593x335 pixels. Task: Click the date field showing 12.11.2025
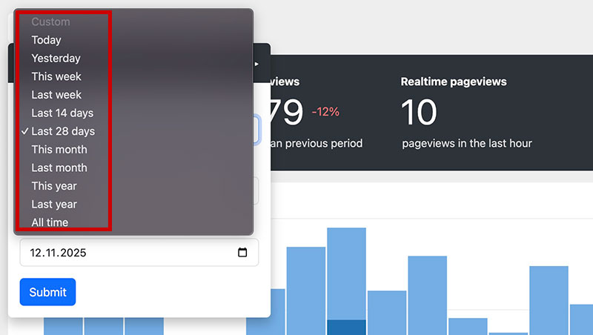click(126, 253)
